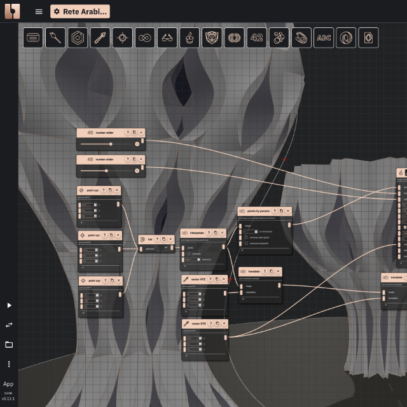
Task: Show help for upper vector XYZ node
Action: tap(210, 279)
